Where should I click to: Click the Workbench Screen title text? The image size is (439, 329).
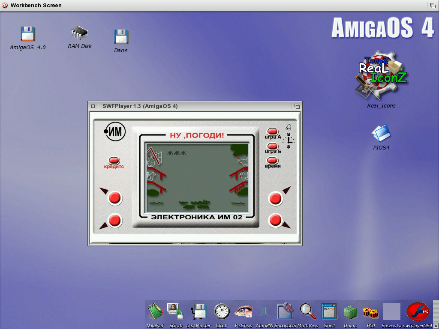[x=36, y=5]
